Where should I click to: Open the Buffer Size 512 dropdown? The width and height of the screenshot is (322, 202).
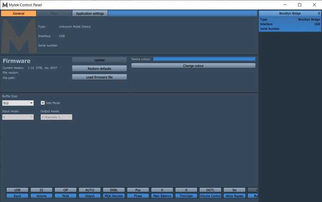click(18, 103)
